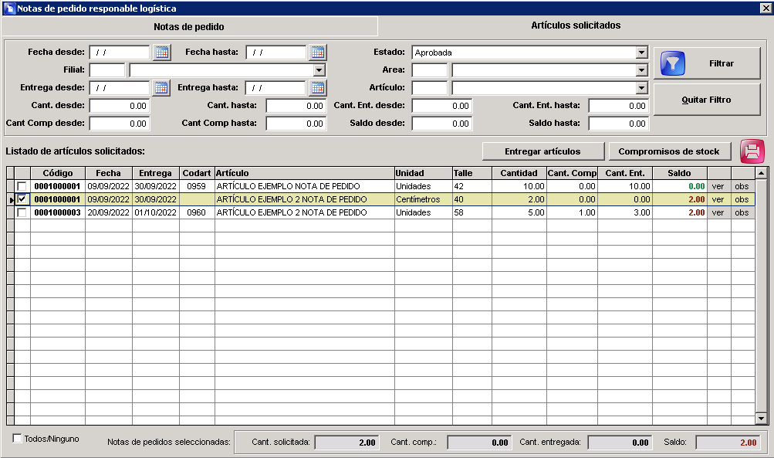Image resolution: width=774 pixels, height=458 pixels.
Task: Click the grid's scroll down arrow
Action: [761, 419]
